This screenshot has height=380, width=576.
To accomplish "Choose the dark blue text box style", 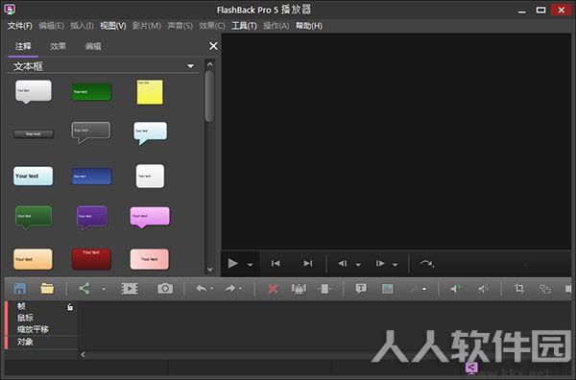I will point(91,177).
